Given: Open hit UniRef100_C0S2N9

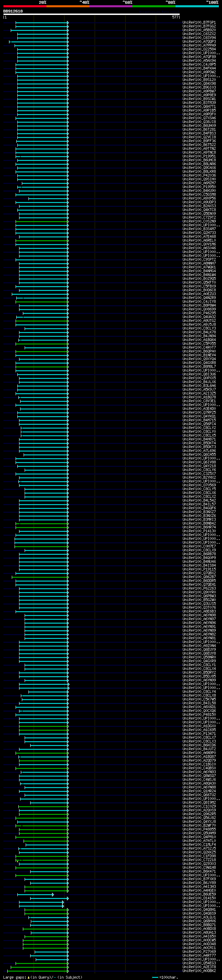Looking at the screenshot, I should 199,221.
